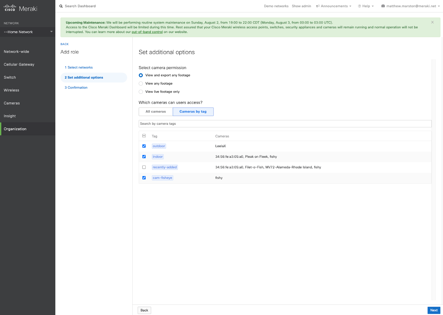Click the account briefcase icon
Screen dimensions: 443x315
pos(383,6)
